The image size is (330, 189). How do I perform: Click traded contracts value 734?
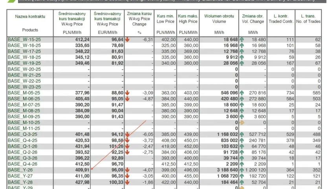coord(290,93)
